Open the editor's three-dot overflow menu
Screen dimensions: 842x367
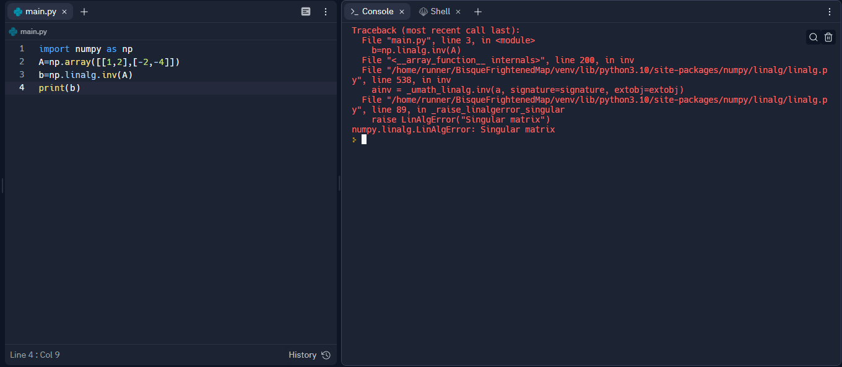point(326,11)
